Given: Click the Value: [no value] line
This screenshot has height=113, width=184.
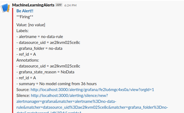Looking at the screenshot, I should (x=31, y=25).
